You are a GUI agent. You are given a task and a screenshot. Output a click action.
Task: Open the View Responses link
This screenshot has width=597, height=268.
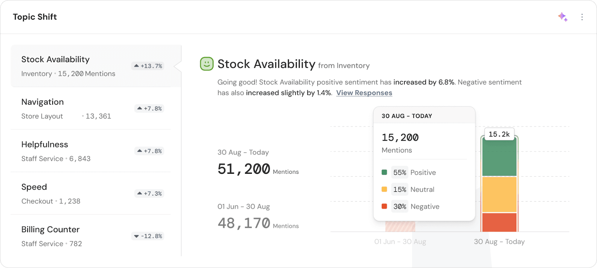(364, 93)
